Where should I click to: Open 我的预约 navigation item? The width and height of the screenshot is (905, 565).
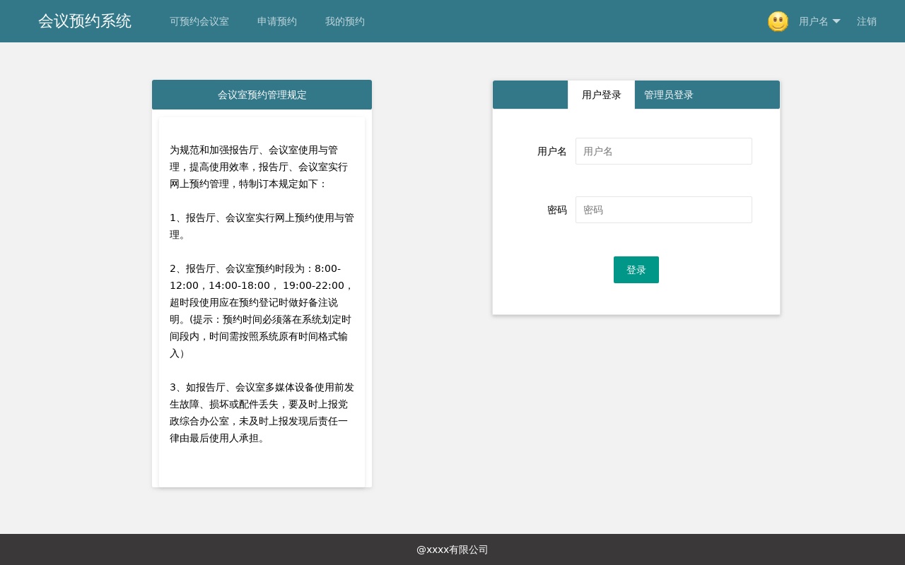click(345, 21)
